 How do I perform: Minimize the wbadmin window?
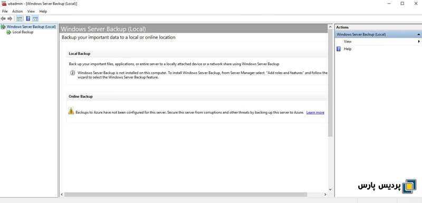[x=389, y=4]
